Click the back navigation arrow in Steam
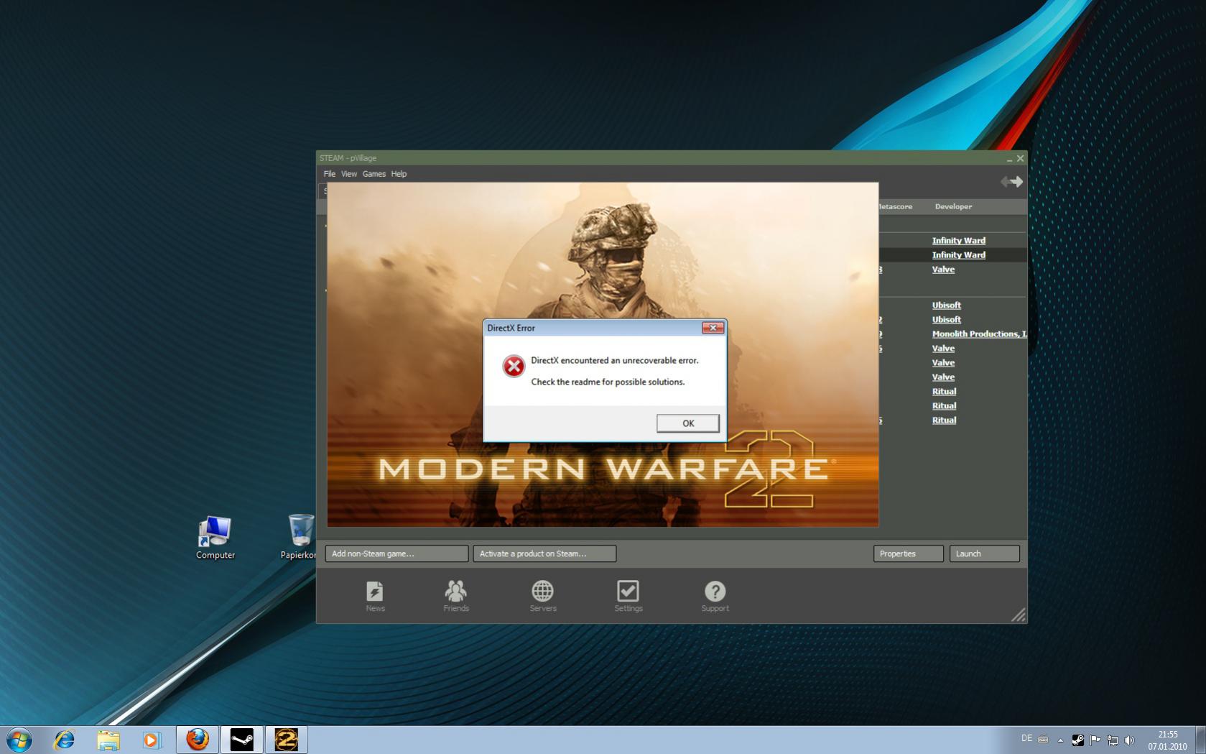Screen dimensions: 1206x754 point(1005,182)
